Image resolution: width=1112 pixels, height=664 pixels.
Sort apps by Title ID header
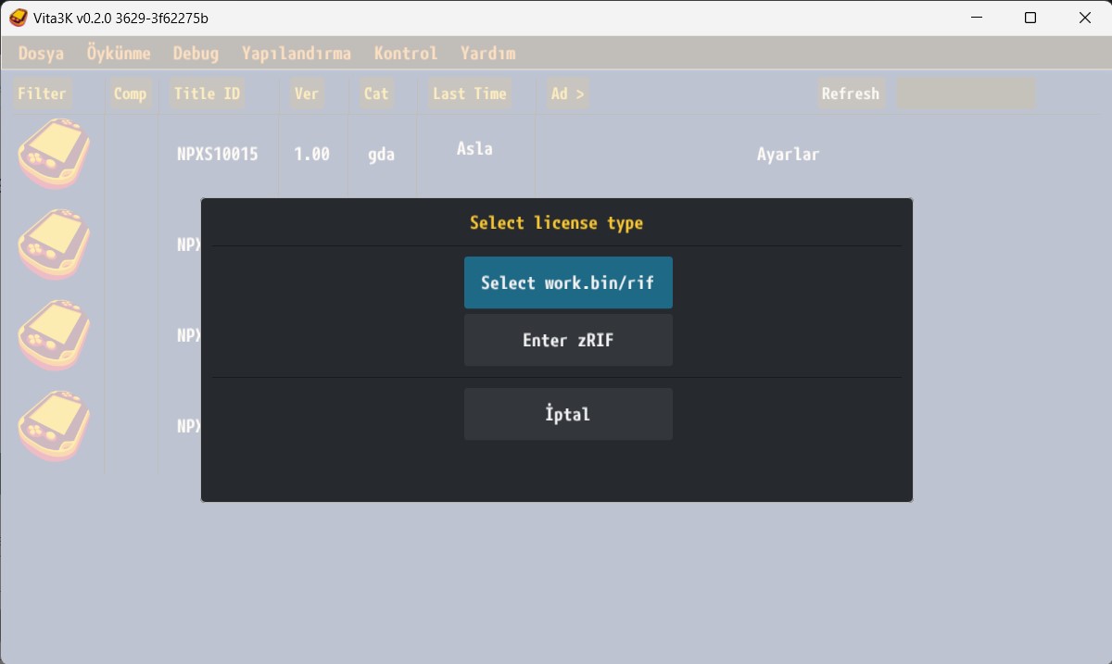207,94
